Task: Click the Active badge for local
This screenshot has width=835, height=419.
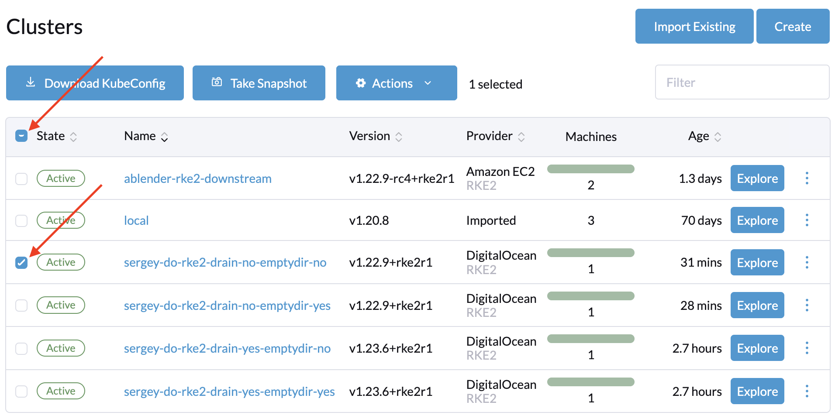Action: (x=61, y=220)
